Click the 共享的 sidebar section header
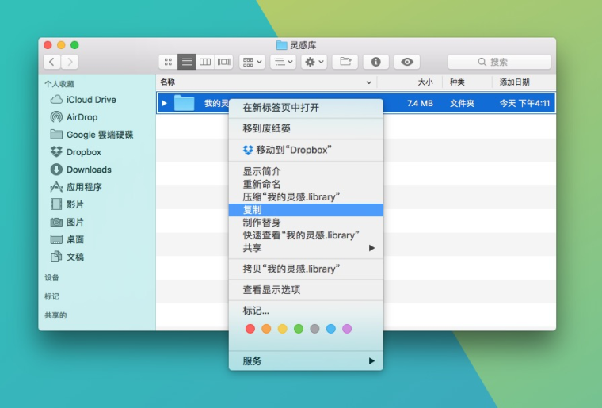Viewport: 602px width, 408px height. tap(55, 315)
